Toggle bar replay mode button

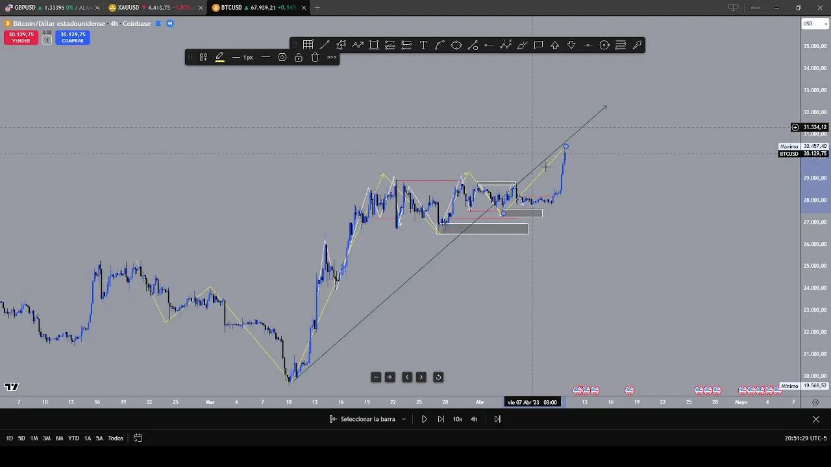(x=170, y=23)
